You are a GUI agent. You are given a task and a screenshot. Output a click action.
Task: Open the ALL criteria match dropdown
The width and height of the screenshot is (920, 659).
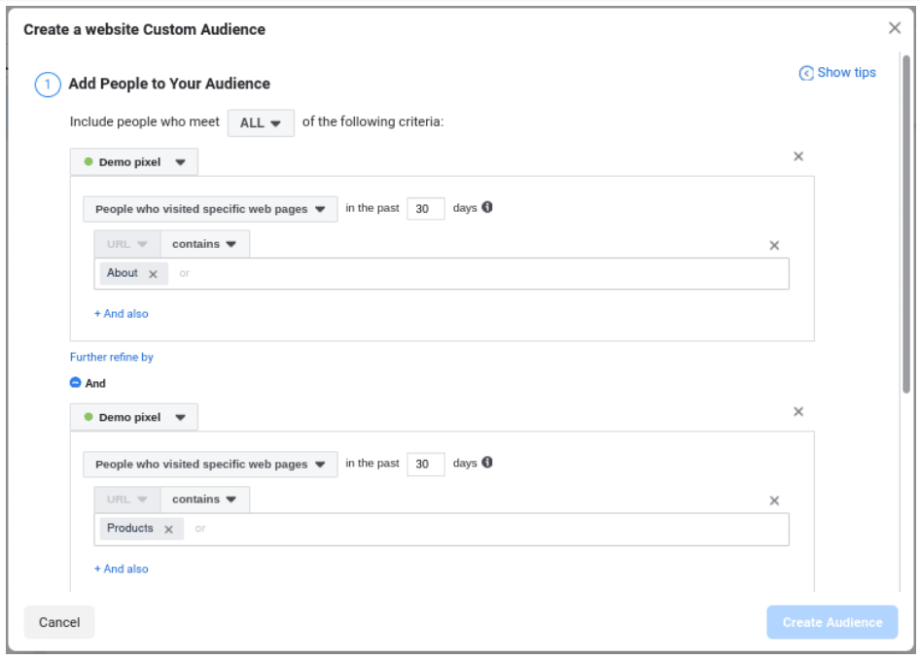click(261, 123)
